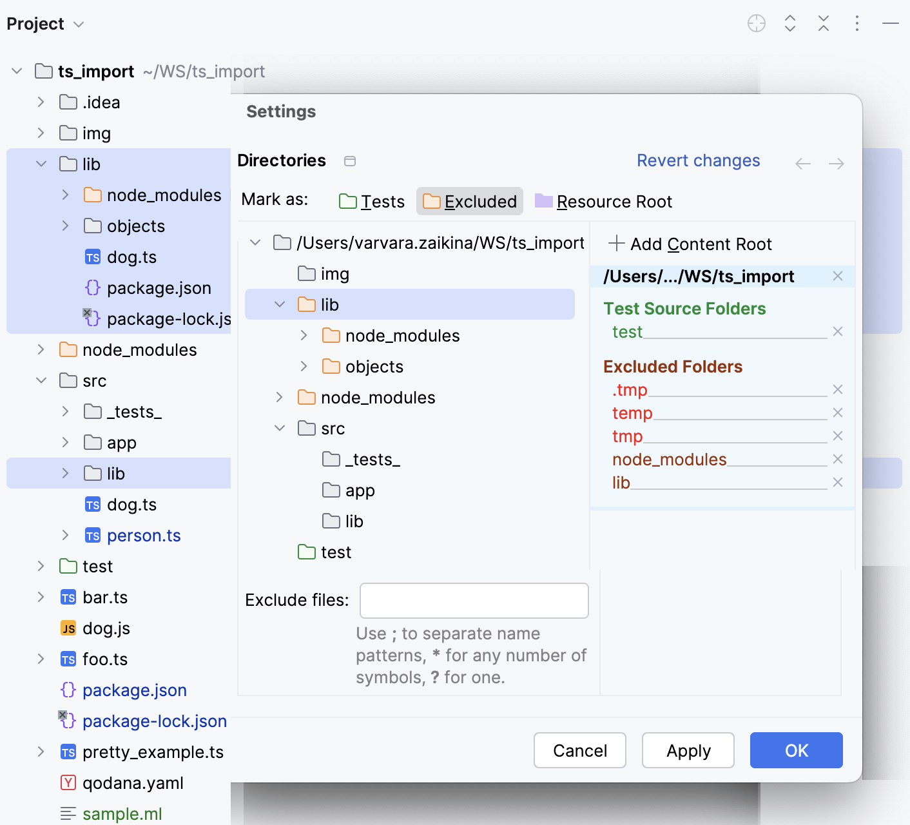Open Project tool window options menu
This screenshot has width=910, height=825.
(857, 23)
